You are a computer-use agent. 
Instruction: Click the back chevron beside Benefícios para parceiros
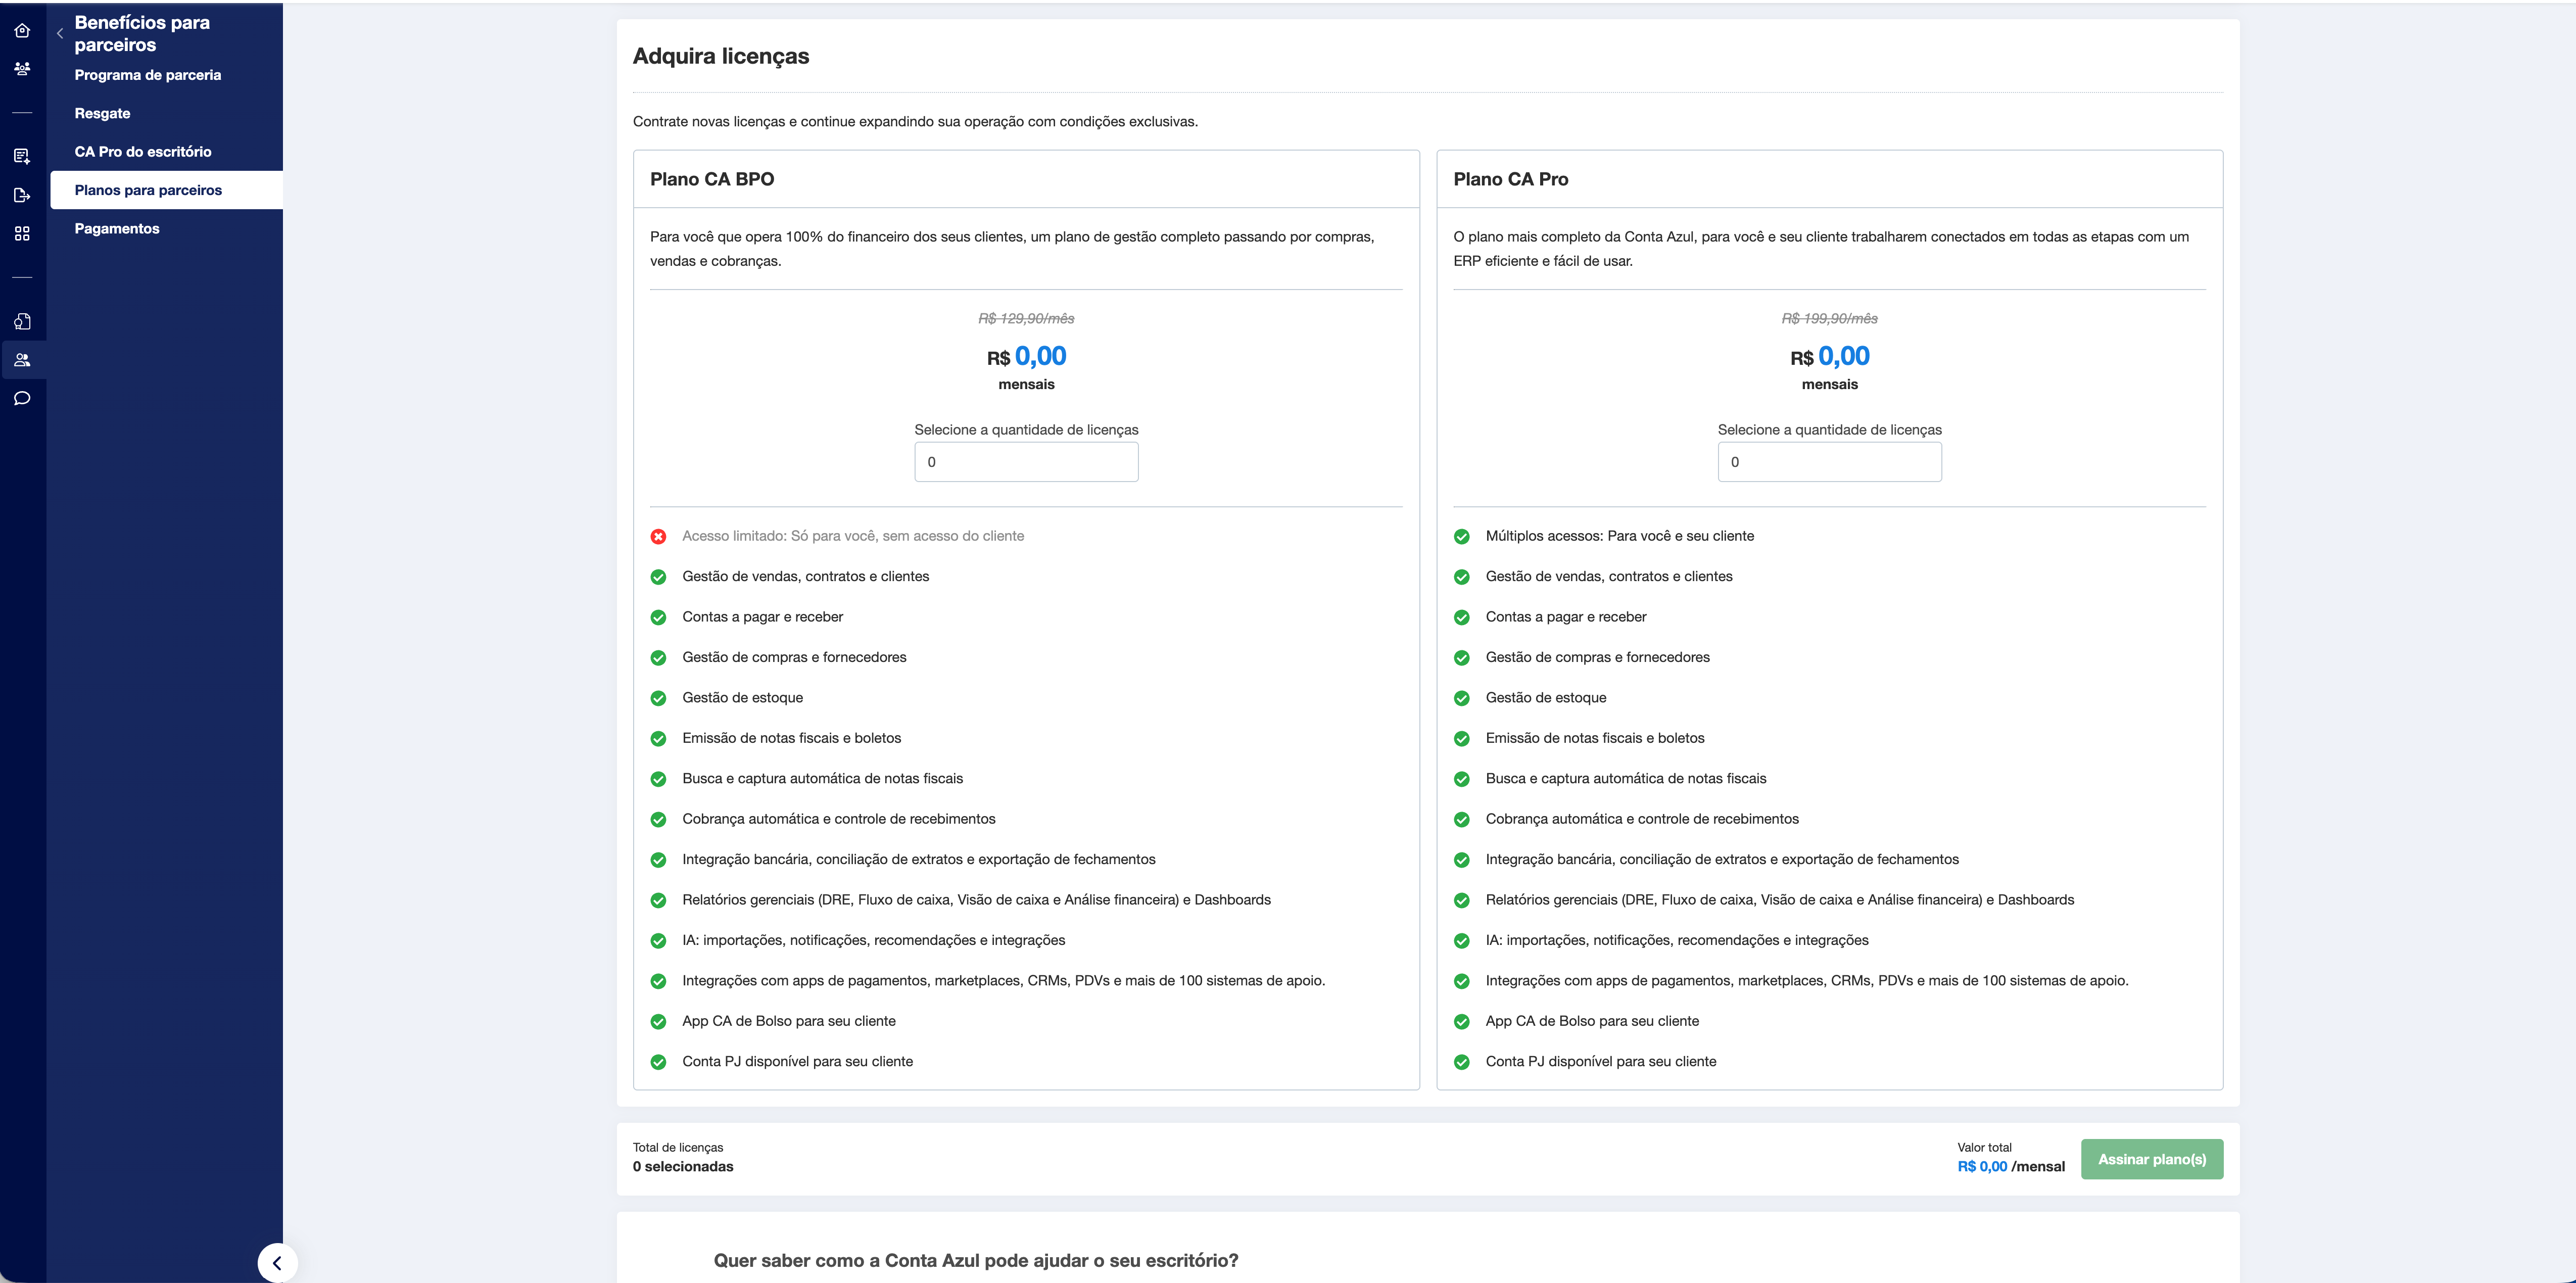[60, 33]
